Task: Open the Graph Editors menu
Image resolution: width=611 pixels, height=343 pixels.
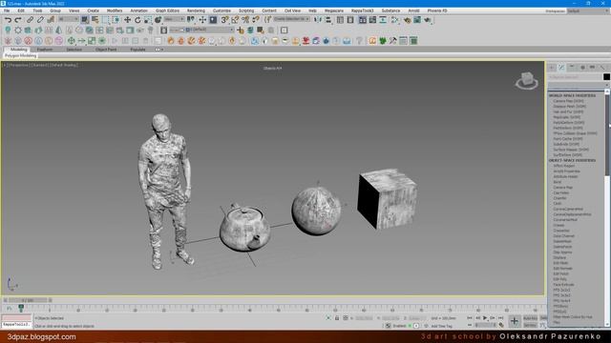Action: coord(167,10)
